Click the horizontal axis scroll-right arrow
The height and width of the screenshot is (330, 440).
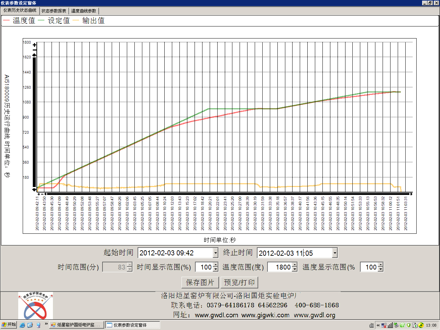click(x=411, y=194)
